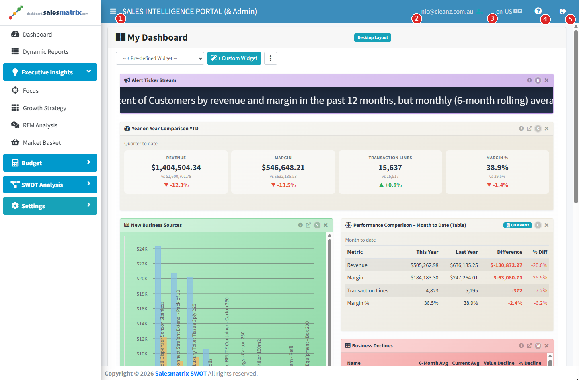The width and height of the screenshot is (579, 380).
Task: Close the Performance Comparison widget
Action: (x=547, y=225)
